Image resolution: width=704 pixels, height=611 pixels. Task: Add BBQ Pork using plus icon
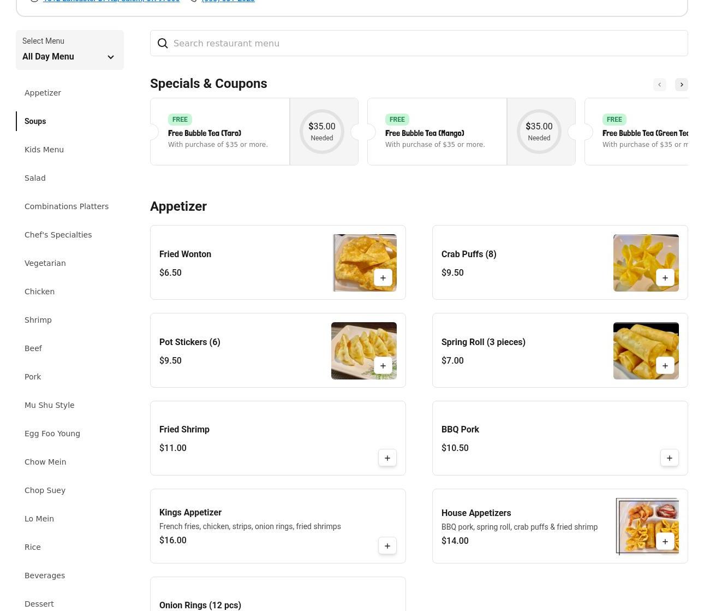[x=669, y=458]
